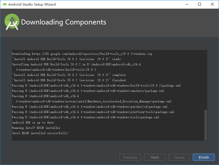Close the Setup Wizard window
Image resolution: width=219 pixels, height=165 pixels.
pos(212,4)
